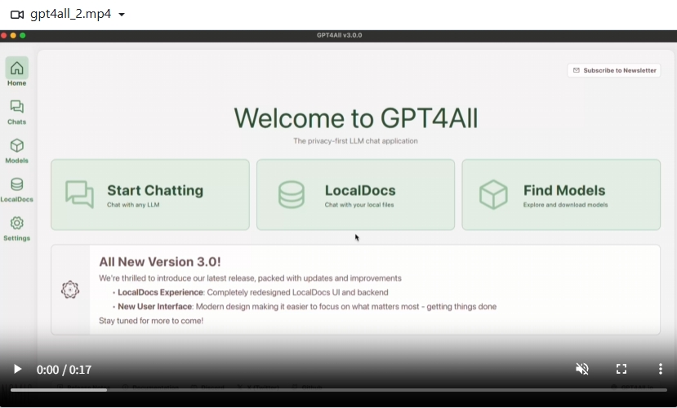Click 'The privacy-first LLM chat application' subtitle
This screenshot has height=408, width=677.
356,141
